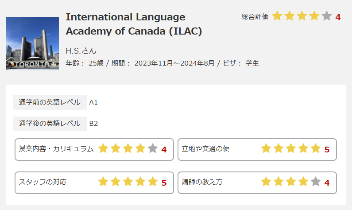352x210 pixels.
Task: Click the grey fifth star in 総合評価
Action: pyautogui.click(x=327, y=16)
